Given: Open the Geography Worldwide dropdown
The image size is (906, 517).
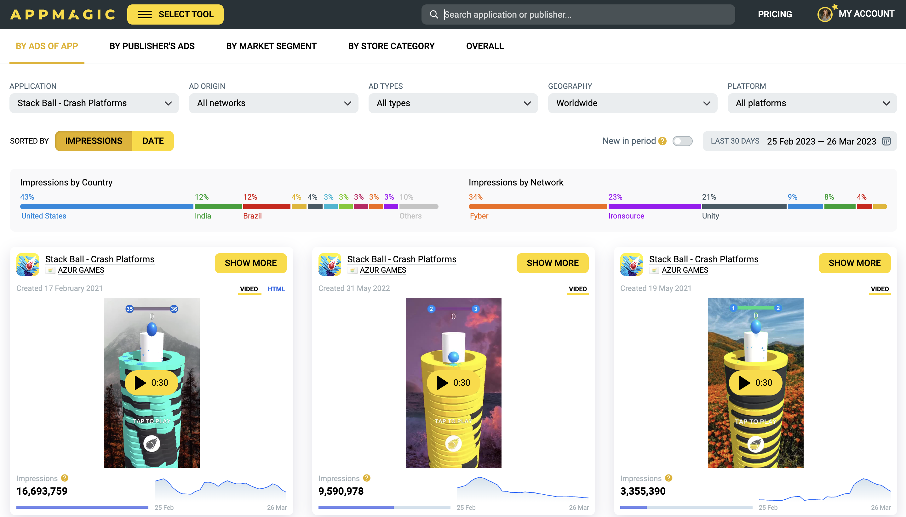Looking at the screenshot, I should (x=633, y=103).
